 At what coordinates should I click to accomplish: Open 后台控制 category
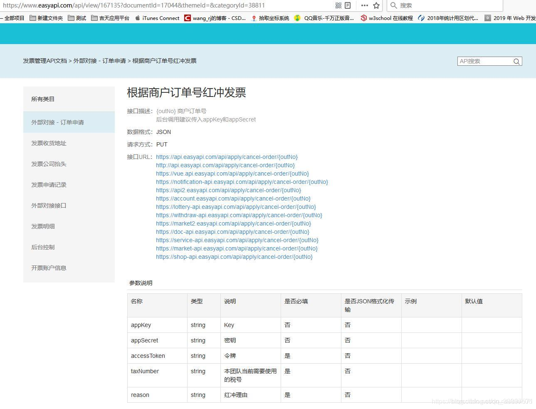[x=69, y=247]
